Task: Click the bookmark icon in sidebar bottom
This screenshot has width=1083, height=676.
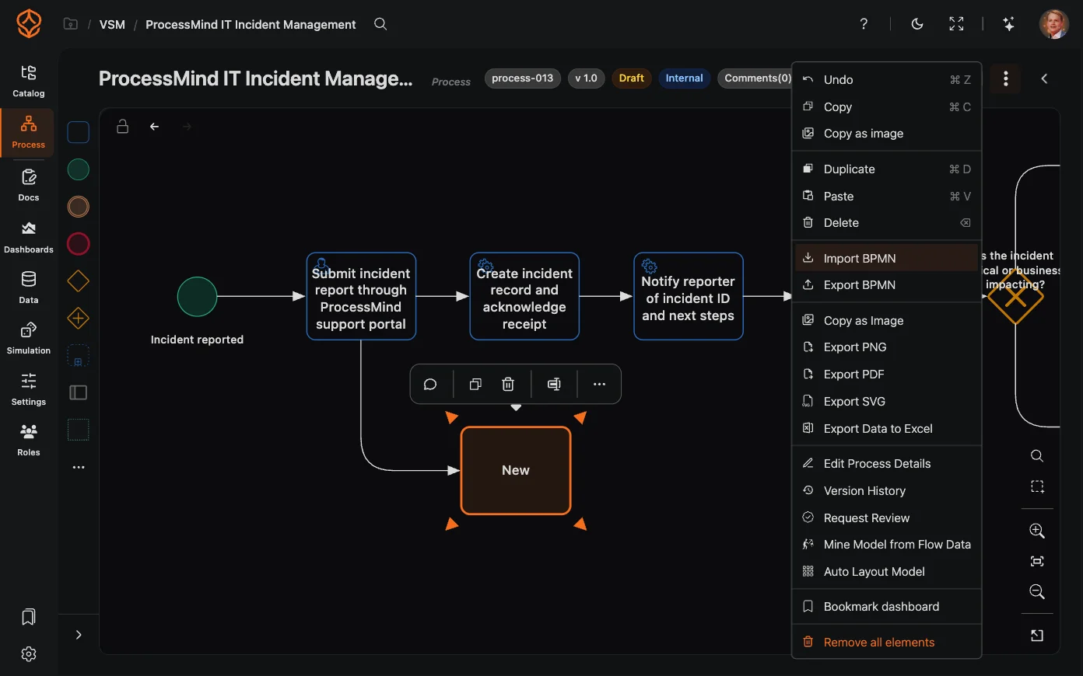Action: coord(29,617)
